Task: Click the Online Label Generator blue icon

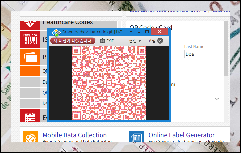Action: (137, 137)
